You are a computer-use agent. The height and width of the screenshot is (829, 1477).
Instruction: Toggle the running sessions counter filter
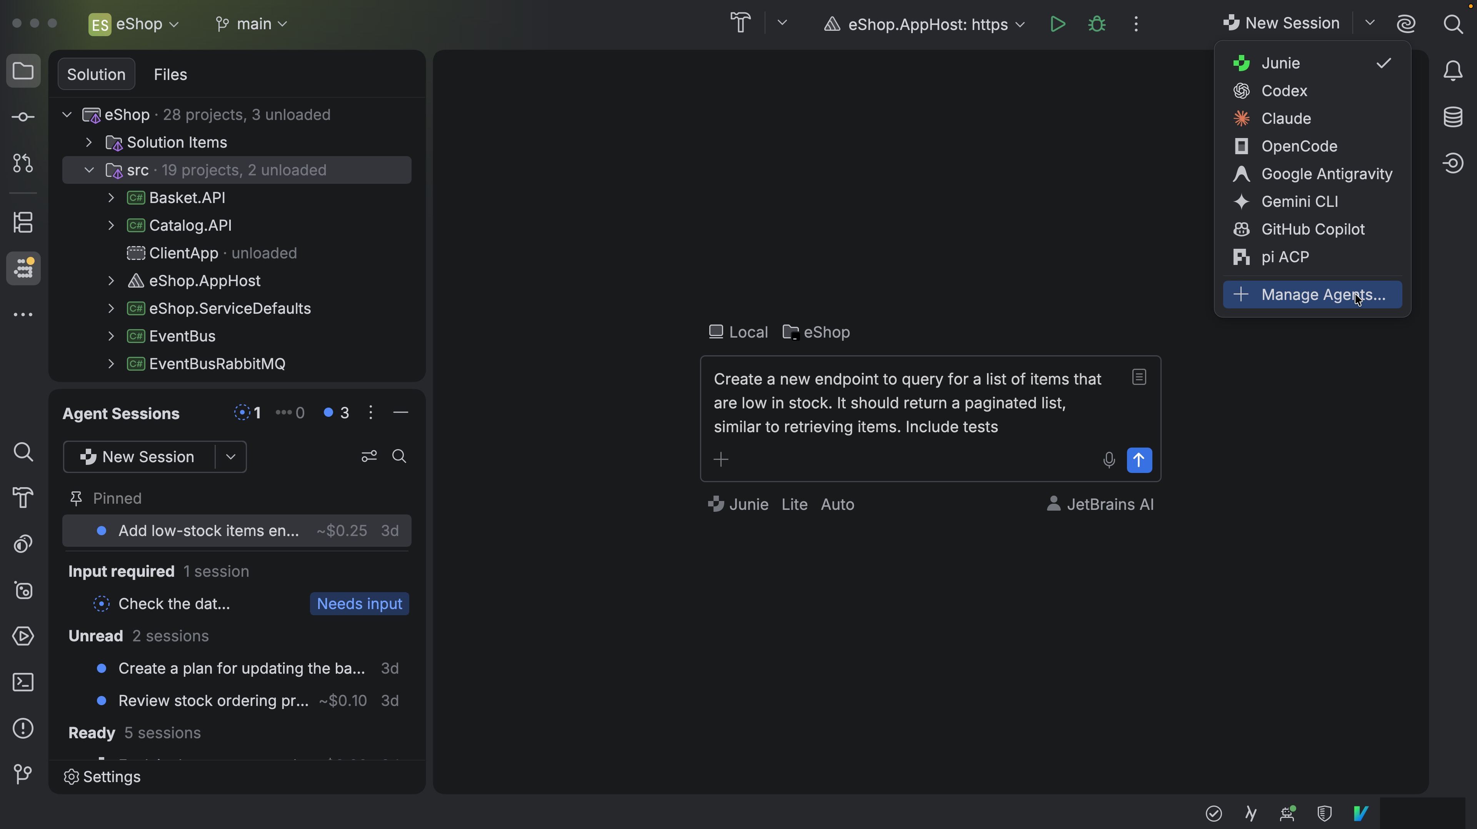tap(290, 413)
